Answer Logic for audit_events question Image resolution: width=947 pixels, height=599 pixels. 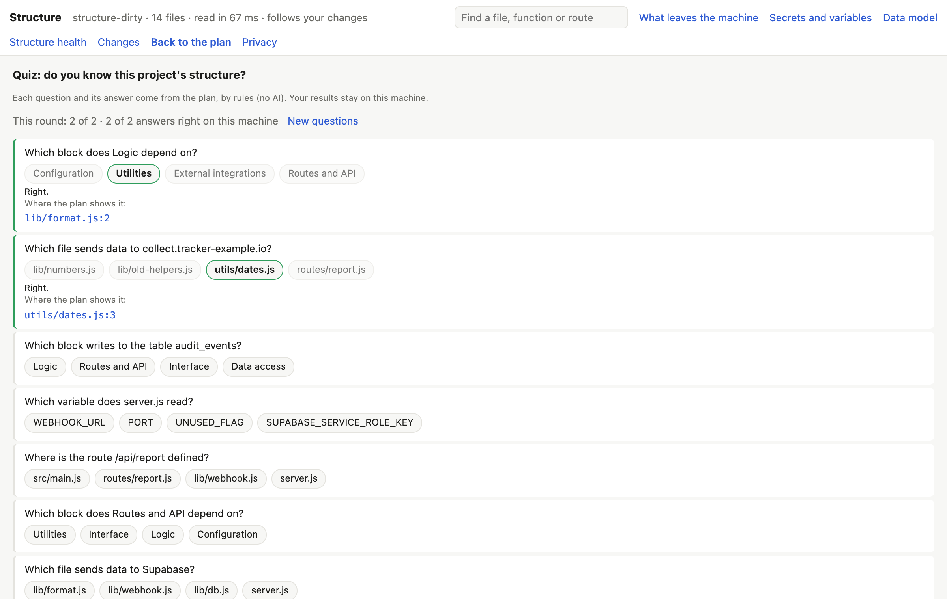pyautogui.click(x=45, y=366)
